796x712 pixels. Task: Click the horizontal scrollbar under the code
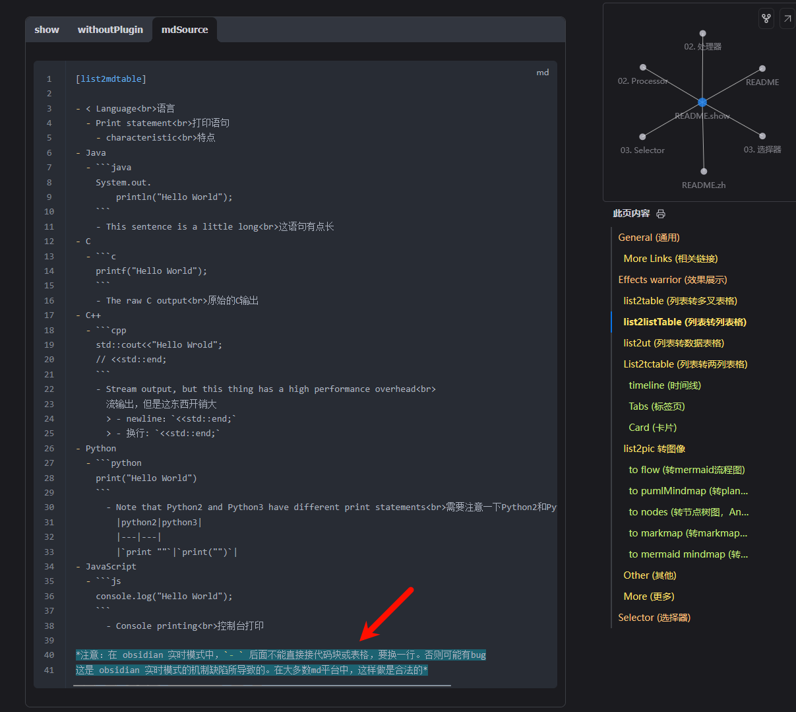(262, 686)
